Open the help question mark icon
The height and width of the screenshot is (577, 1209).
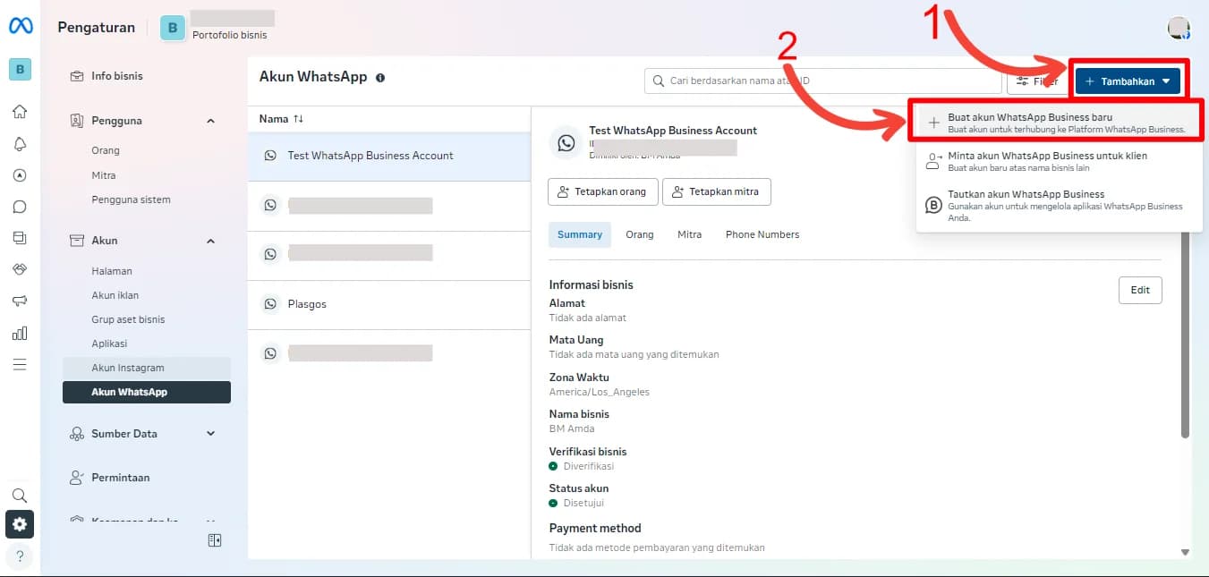point(20,556)
